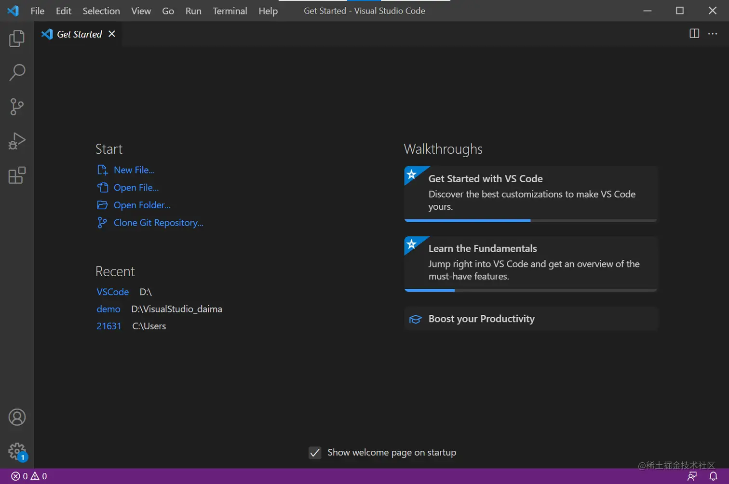Uncheck Show welcome page on startup
This screenshot has height=484, width=729.
click(x=315, y=452)
